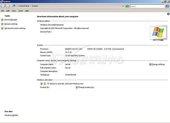The width and height of the screenshot is (170, 123).
Task: Open the View menu
Action: click(14, 11)
